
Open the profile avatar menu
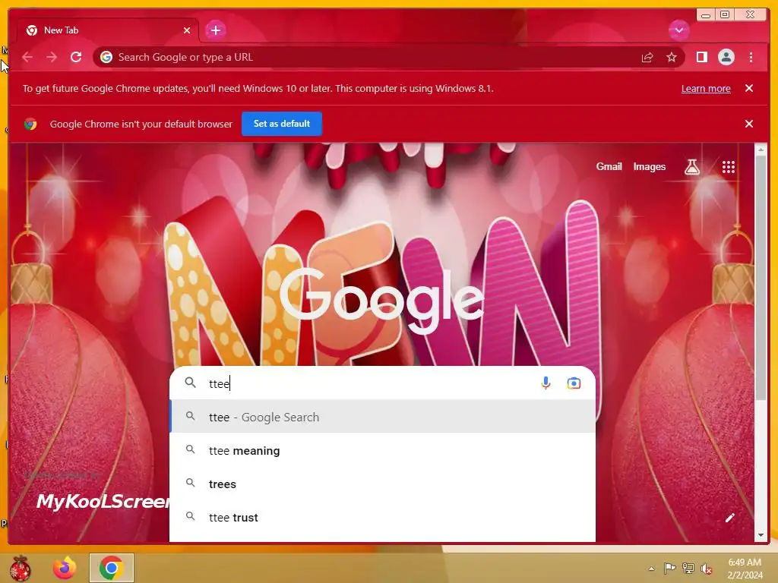coord(726,58)
